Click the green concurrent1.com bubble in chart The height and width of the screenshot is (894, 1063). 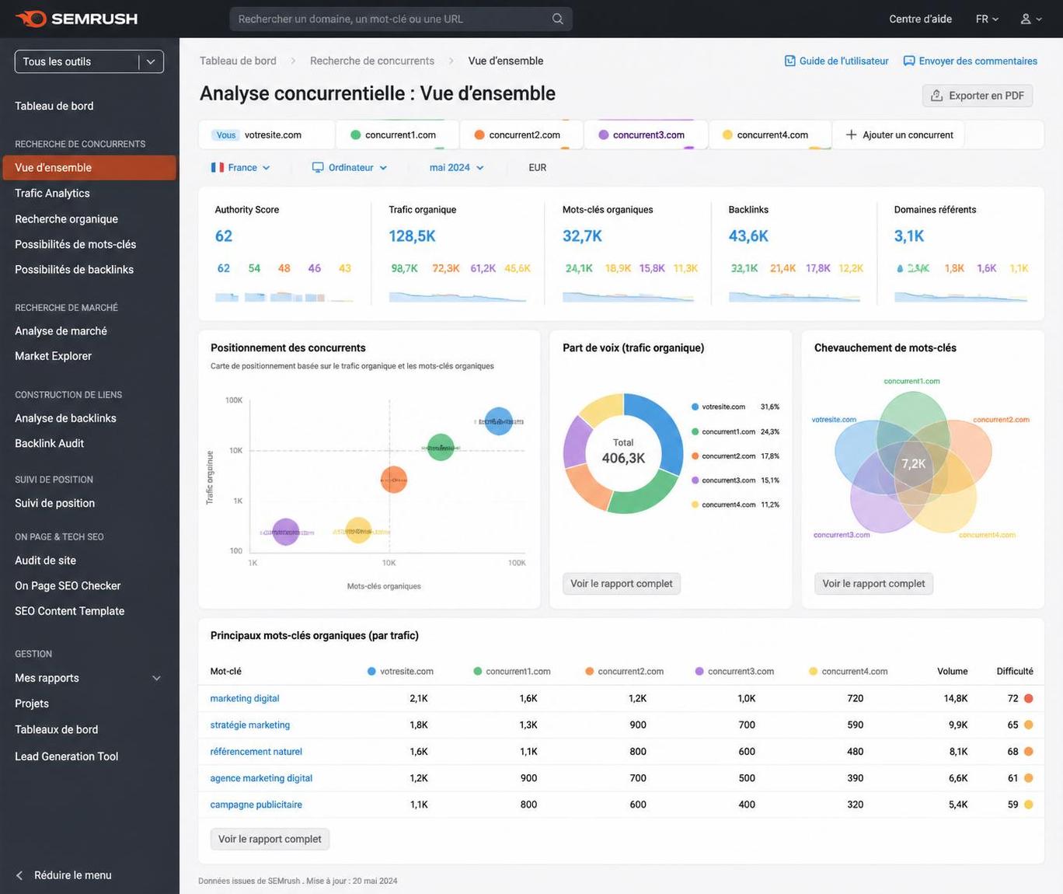441,447
